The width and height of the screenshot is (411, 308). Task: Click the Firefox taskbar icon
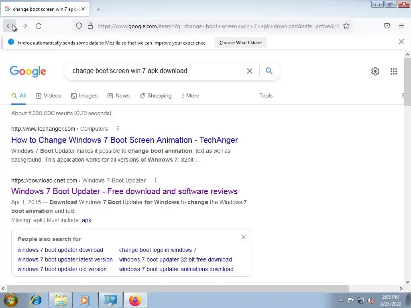(x=135, y=300)
